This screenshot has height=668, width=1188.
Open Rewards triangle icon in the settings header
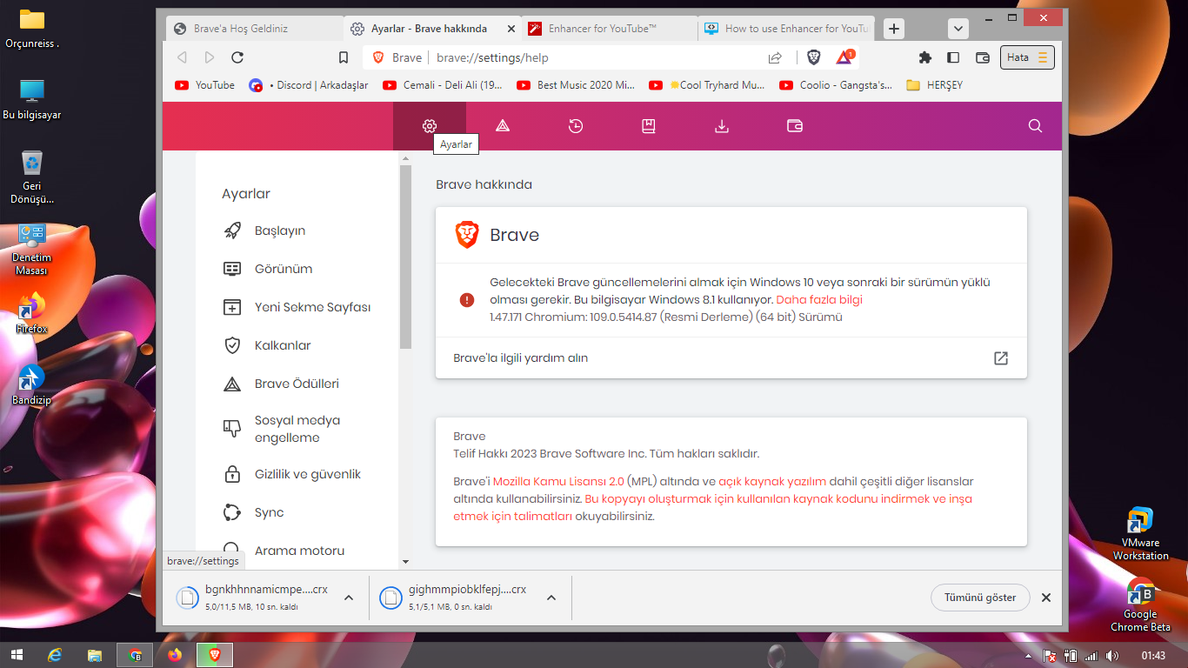(503, 126)
